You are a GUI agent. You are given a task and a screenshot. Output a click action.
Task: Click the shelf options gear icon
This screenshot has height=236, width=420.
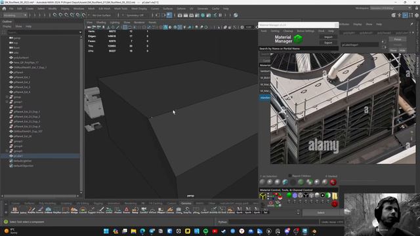pyautogui.click(x=6, y=212)
